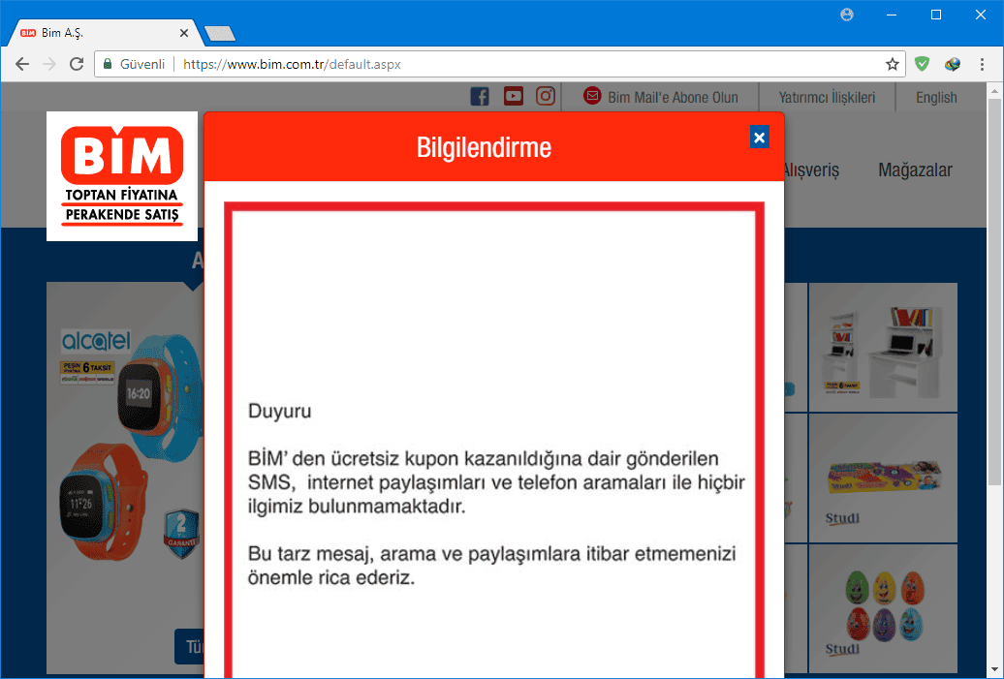Bookmark this page with star icon
Image resolution: width=1004 pixels, height=679 pixels.
click(x=892, y=64)
